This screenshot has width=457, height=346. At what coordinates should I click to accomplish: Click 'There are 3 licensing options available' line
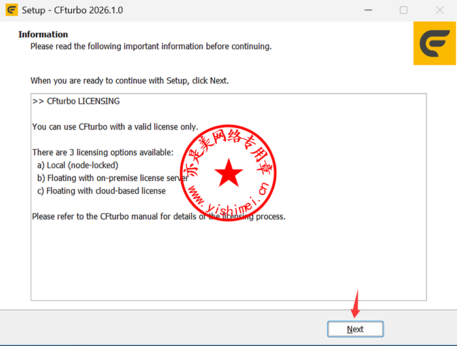click(102, 152)
